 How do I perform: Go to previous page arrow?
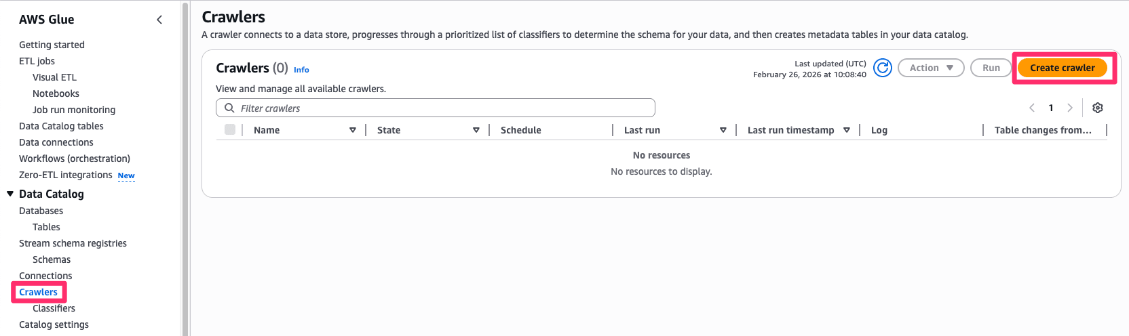tap(1032, 108)
